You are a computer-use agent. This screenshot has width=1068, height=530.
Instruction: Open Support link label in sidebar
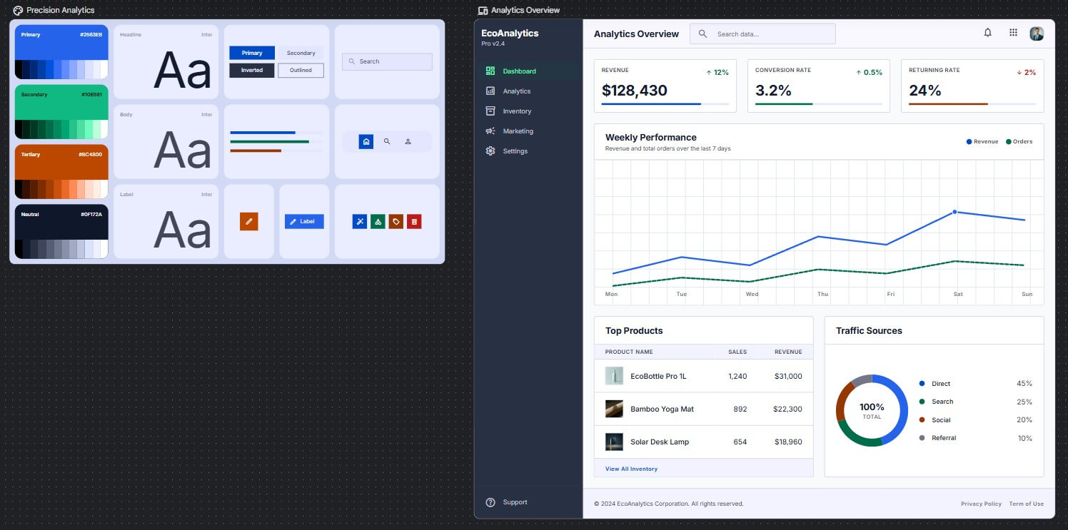tap(515, 502)
